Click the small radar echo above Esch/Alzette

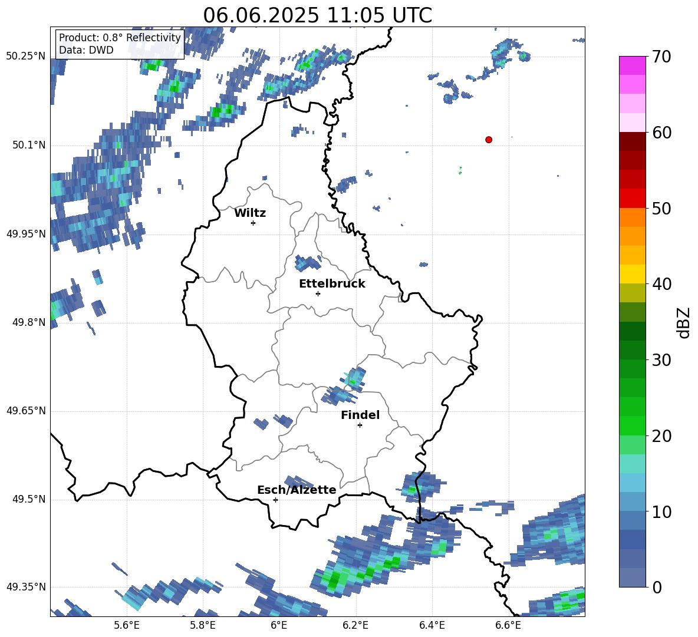click(x=298, y=481)
